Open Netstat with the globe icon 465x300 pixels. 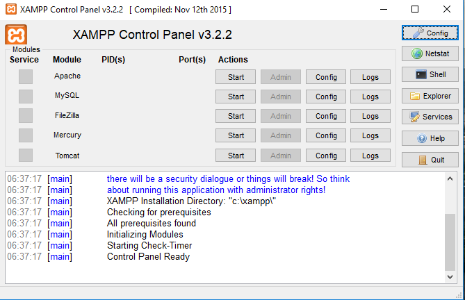point(430,53)
